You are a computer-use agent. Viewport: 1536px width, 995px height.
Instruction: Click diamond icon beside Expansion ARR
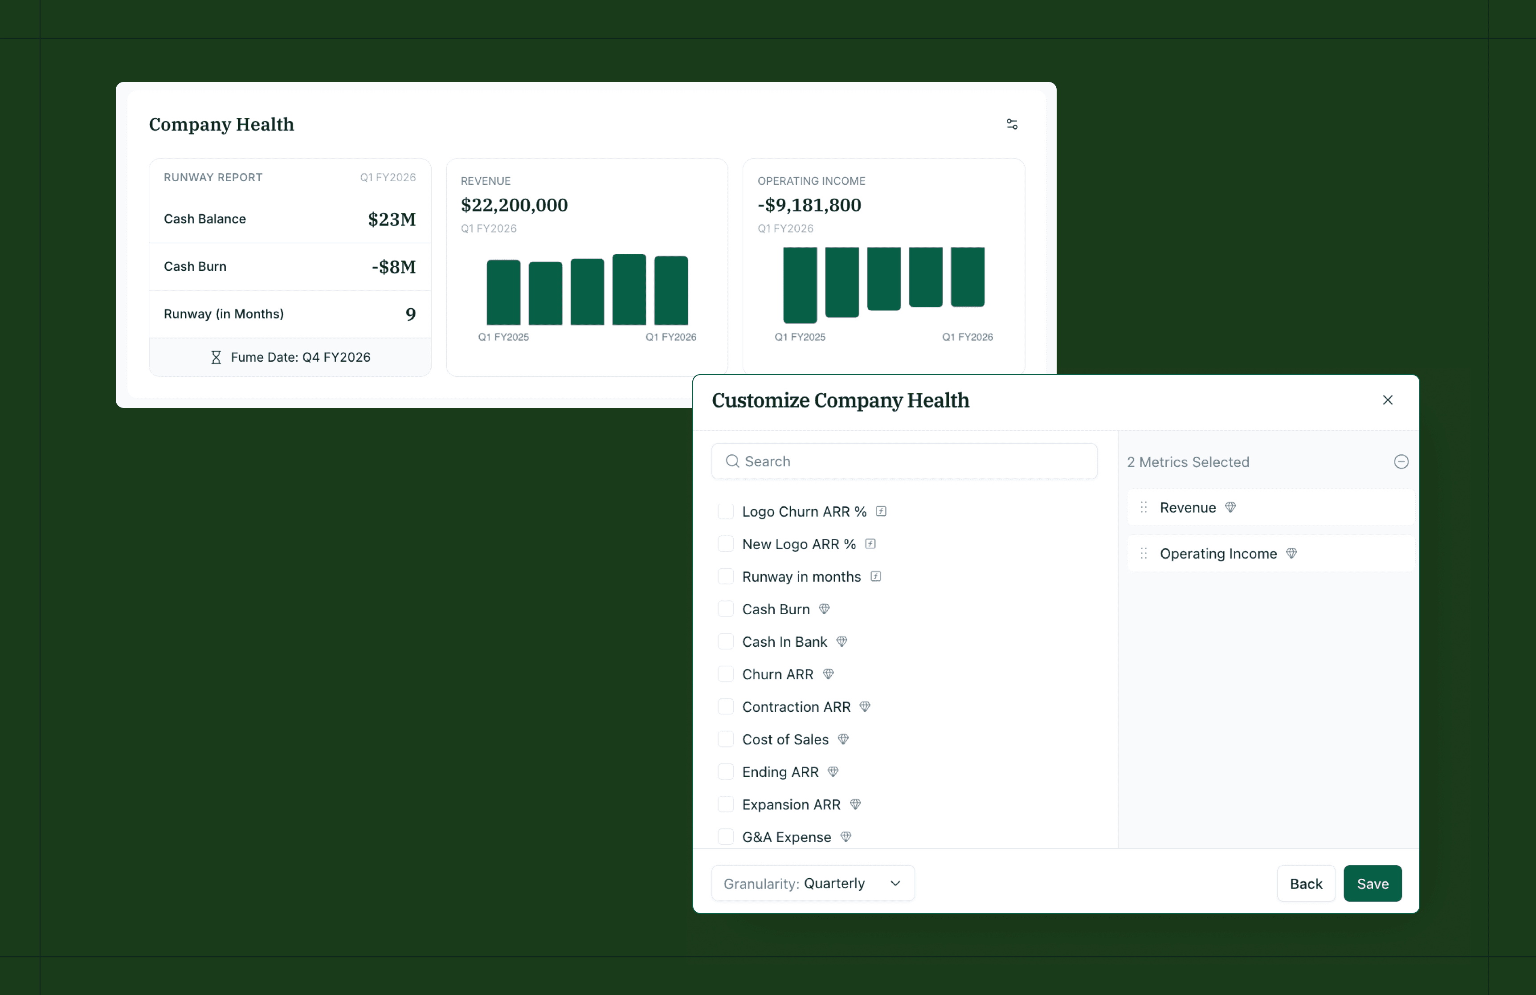pos(854,805)
